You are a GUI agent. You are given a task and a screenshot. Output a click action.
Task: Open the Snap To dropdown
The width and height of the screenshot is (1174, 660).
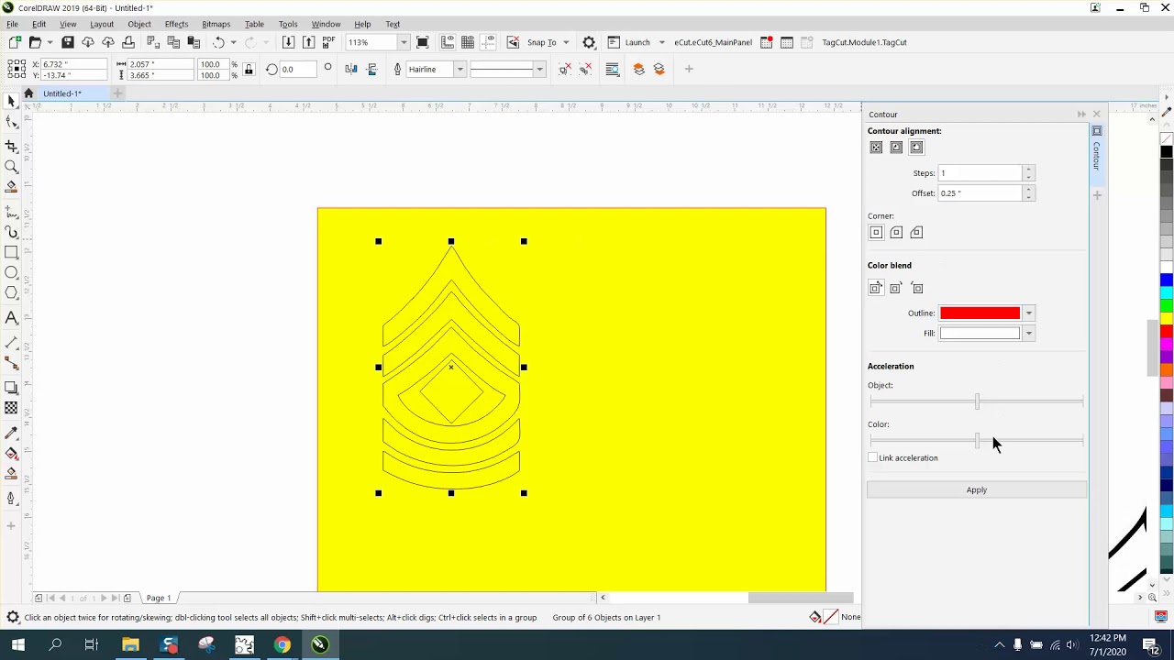pyautogui.click(x=566, y=42)
